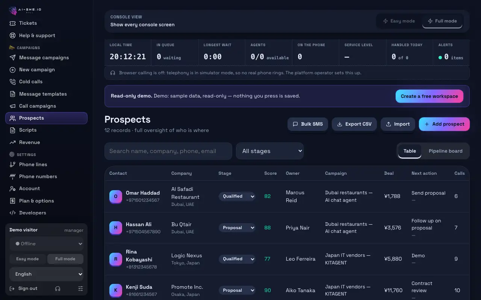The image size is (481, 300).
Task: Open the Offline status dropdown
Action: (47, 244)
